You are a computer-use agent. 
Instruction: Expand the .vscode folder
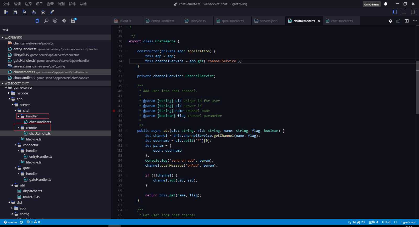[x=9, y=93]
